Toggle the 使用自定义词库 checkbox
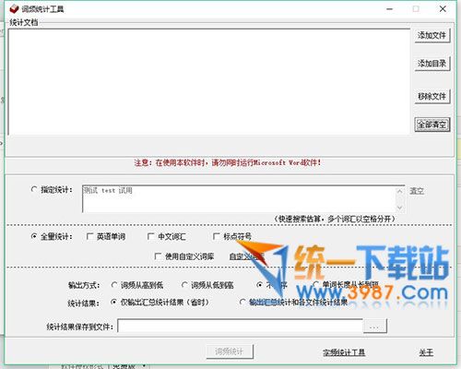This screenshot has height=369, width=461. 158,256
